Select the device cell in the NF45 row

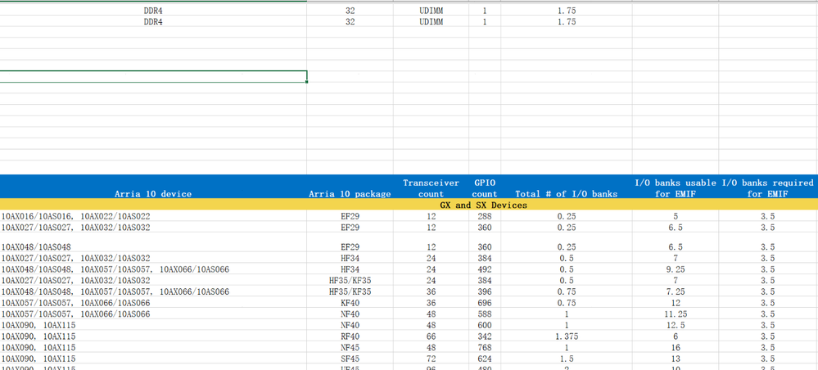(x=38, y=348)
